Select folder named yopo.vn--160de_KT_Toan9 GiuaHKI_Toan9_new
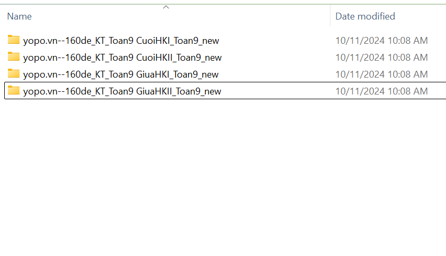The height and width of the screenshot is (256, 446). click(120, 74)
